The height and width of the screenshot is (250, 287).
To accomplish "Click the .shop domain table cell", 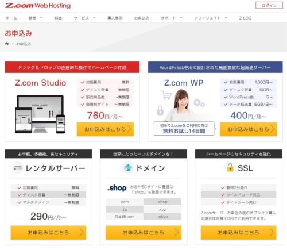I will coord(162,202).
